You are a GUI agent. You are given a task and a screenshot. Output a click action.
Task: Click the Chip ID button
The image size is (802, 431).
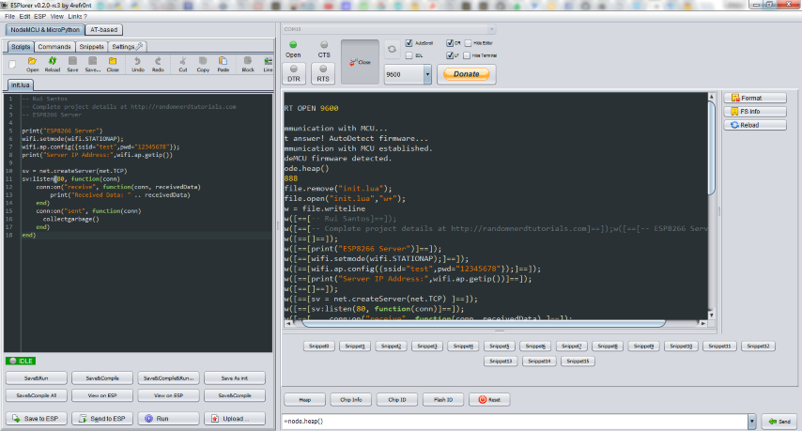point(397,399)
